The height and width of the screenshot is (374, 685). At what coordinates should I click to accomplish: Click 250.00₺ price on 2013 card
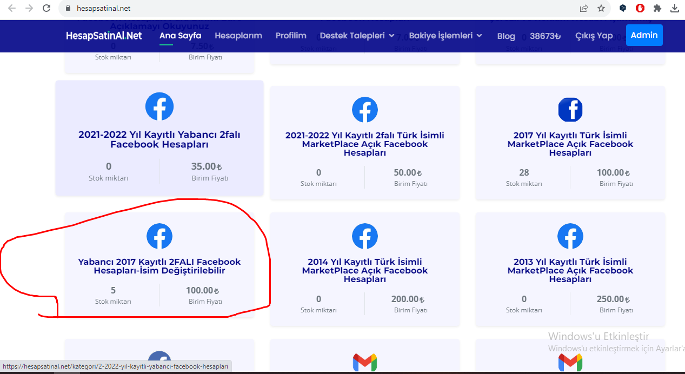pyautogui.click(x=613, y=299)
